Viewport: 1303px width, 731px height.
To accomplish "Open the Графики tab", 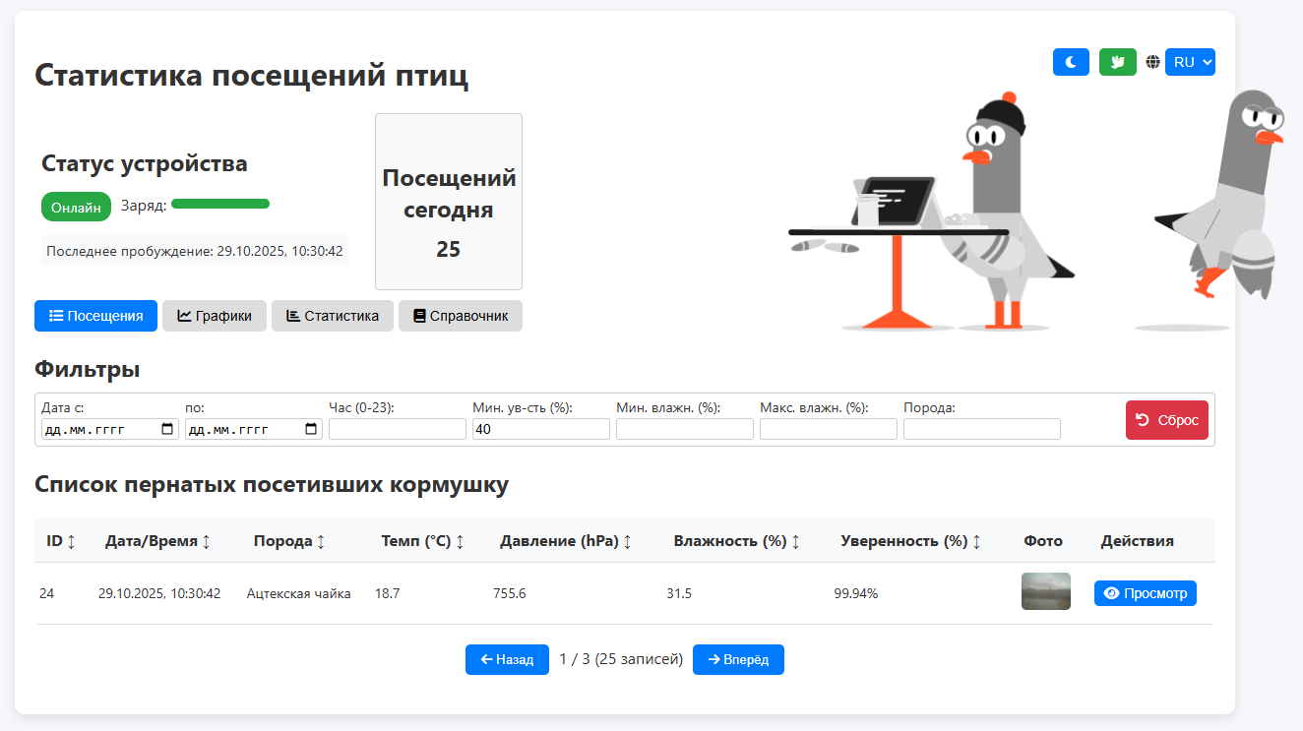I will coord(214,316).
